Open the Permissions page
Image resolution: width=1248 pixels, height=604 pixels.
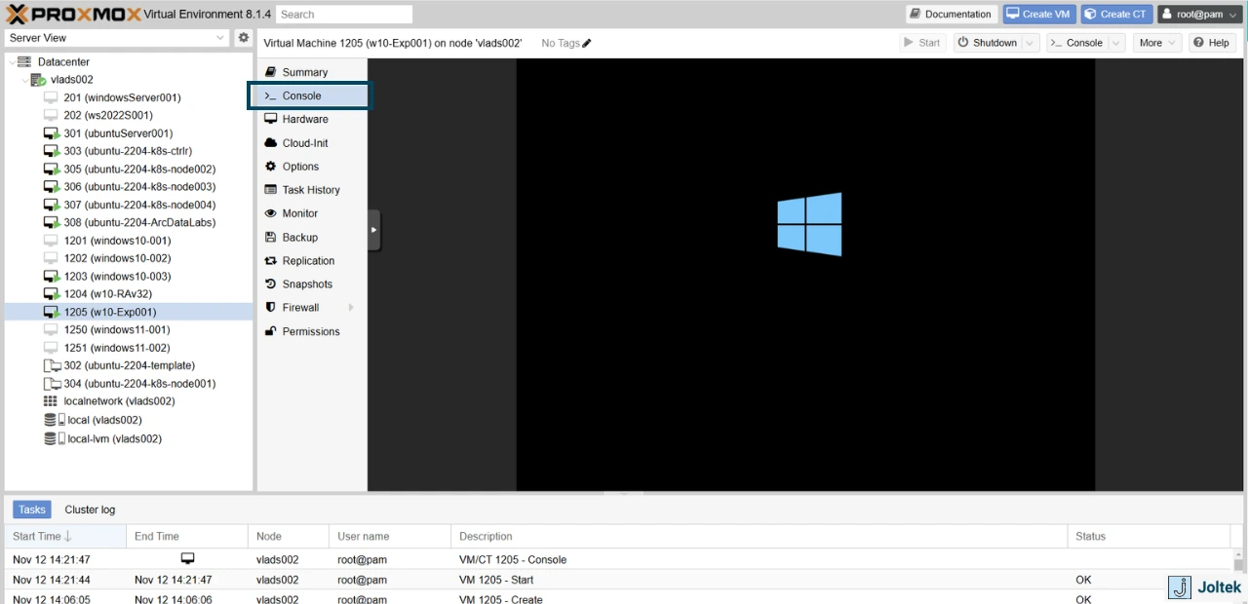point(311,331)
